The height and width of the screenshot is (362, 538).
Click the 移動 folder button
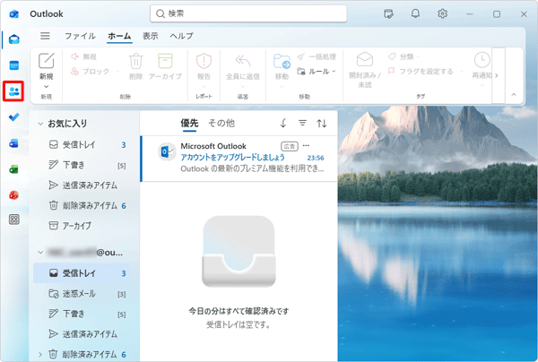(282, 67)
